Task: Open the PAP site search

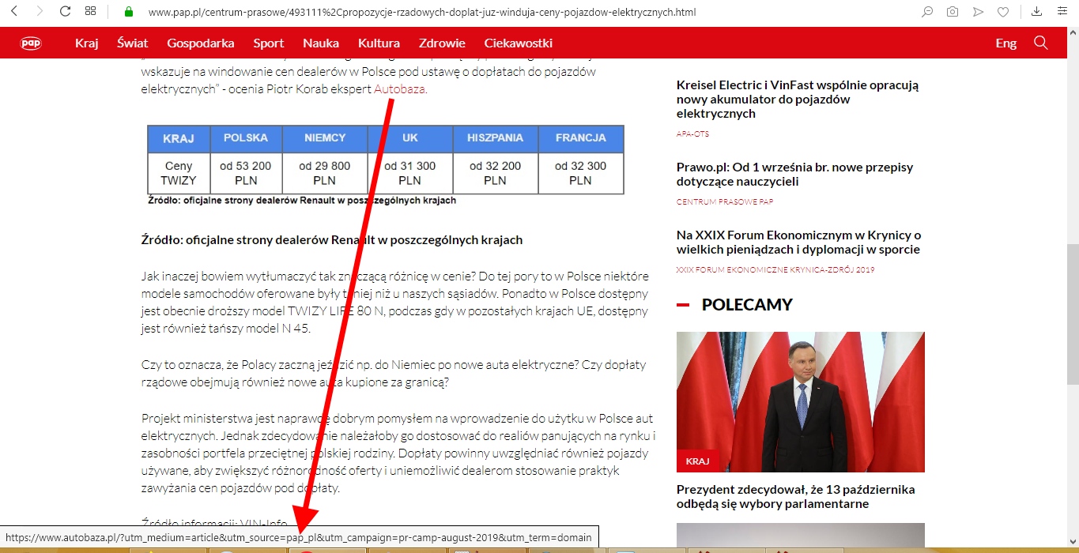Action: click(x=1040, y=43)
